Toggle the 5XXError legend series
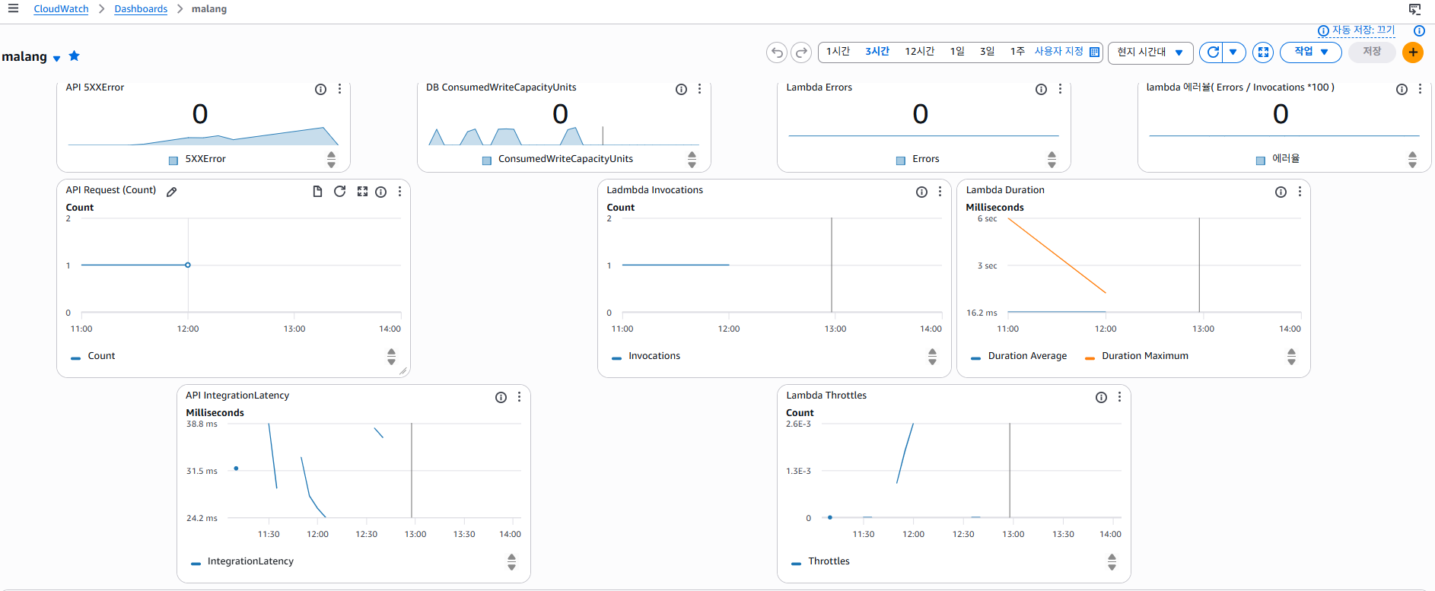 tap(197, 159)
